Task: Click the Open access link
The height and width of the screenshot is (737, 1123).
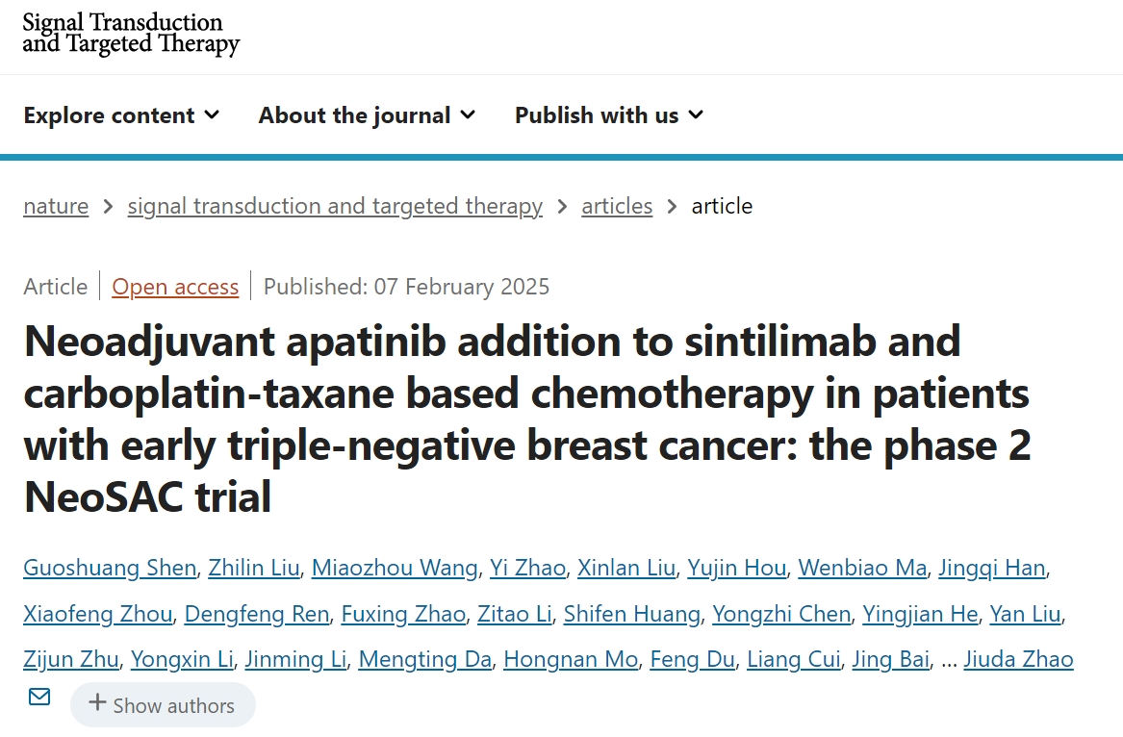Action: click(x=175, y=287)
